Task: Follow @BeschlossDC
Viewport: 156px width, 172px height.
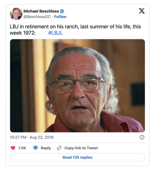Action: [x=60, y=17]
